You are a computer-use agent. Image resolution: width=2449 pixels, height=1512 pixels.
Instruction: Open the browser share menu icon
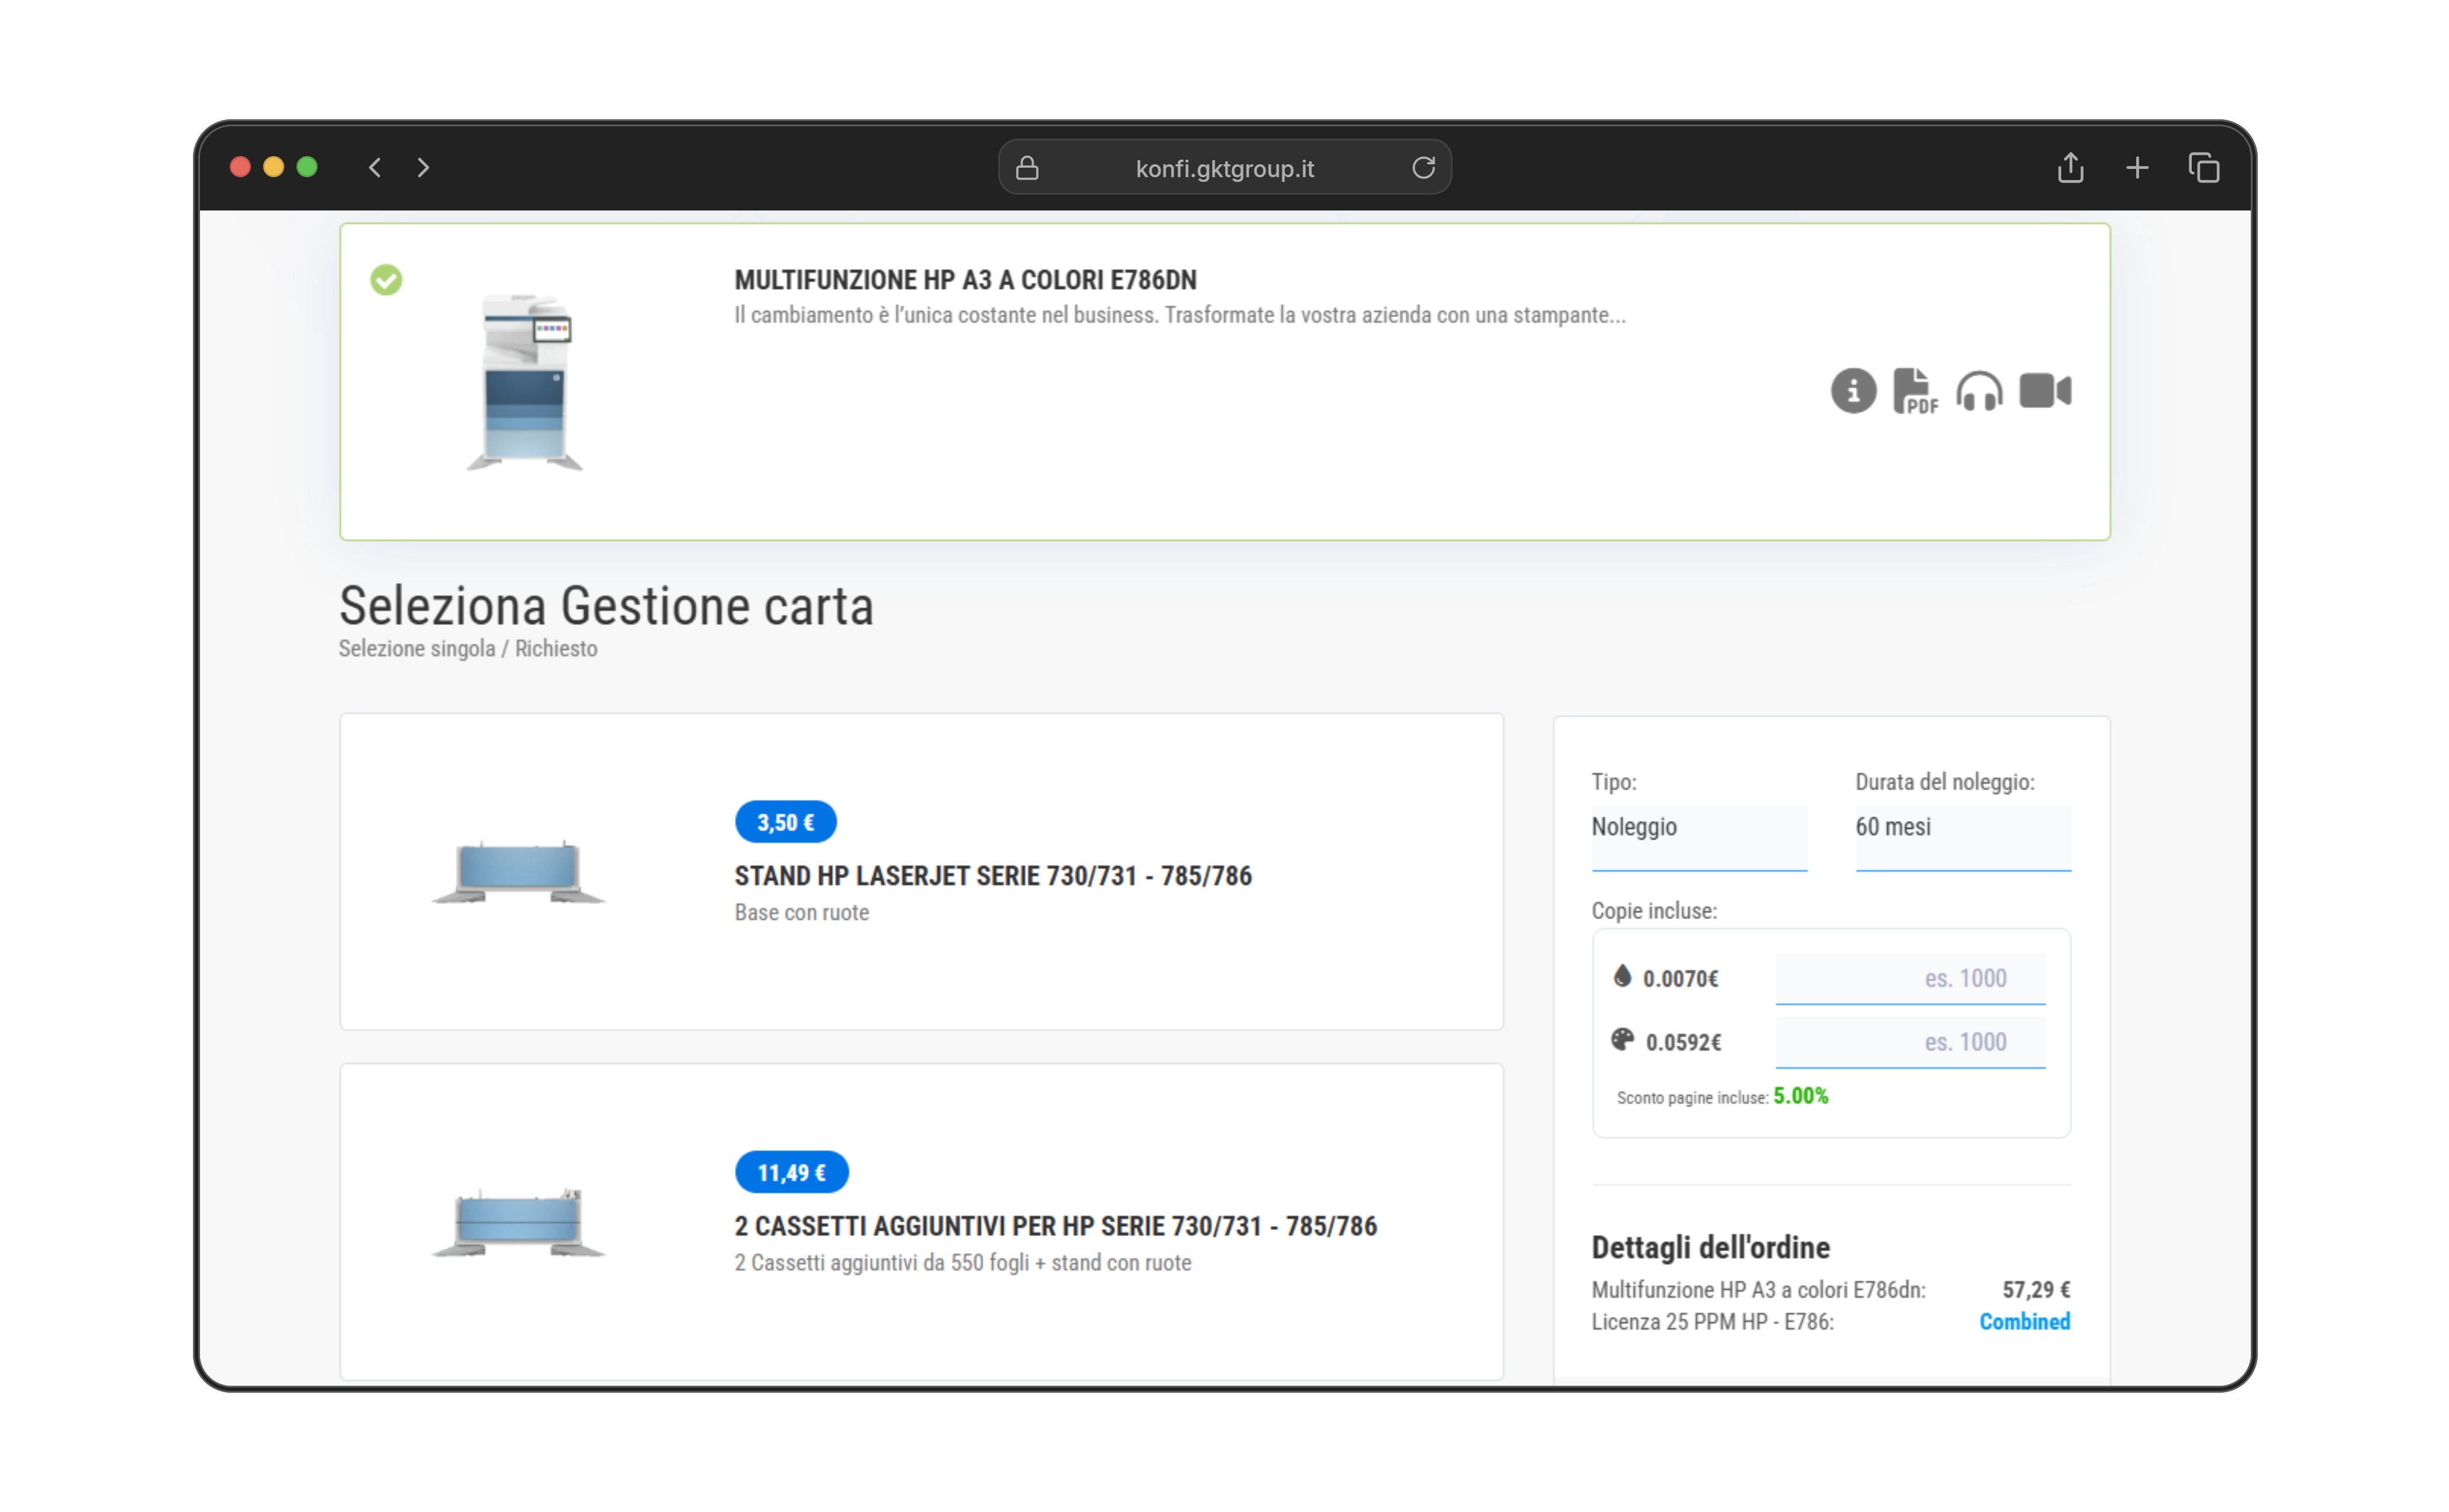point(2071,168)
